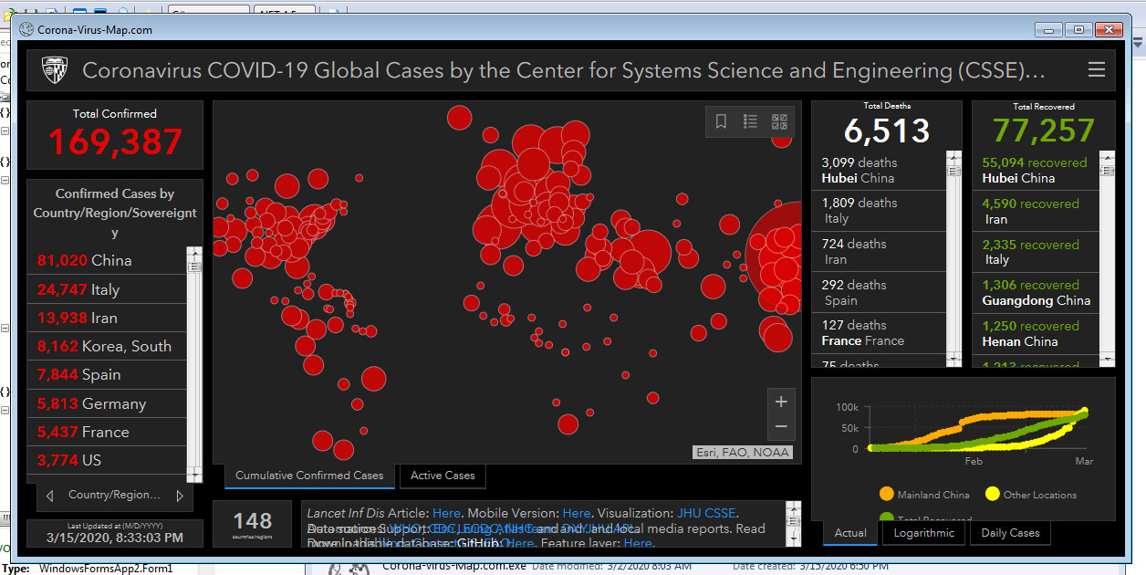Screen dimensions: 1146x575
Task: Select France in confirmed cases list
Action: pos(107,432)
